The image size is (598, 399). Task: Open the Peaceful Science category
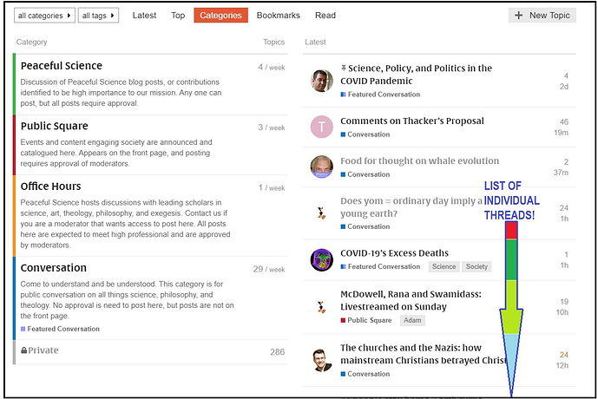61,66
